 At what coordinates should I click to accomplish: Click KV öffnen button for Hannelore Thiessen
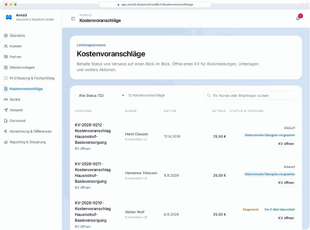(x=286, y=183)
